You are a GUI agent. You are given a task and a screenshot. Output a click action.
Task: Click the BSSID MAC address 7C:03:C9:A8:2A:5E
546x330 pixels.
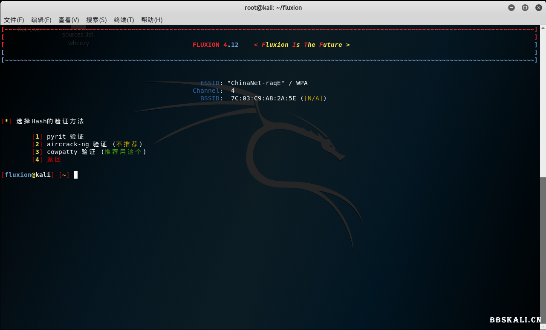point(263,98)
